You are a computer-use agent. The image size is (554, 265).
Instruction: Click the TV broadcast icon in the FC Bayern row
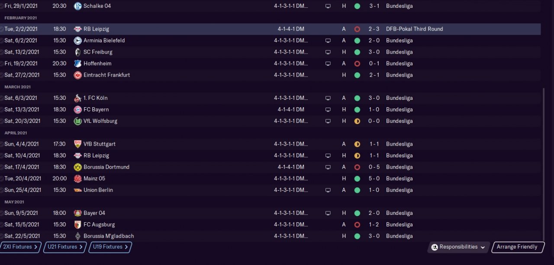click(x=328, y=110)
